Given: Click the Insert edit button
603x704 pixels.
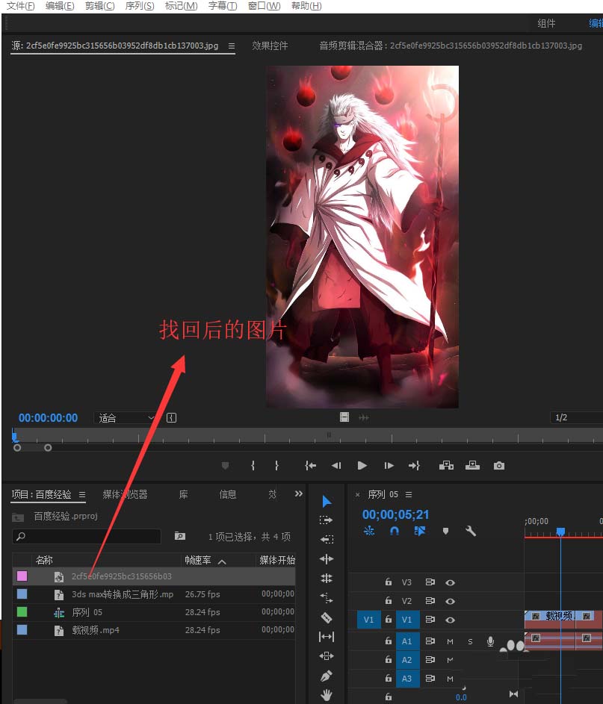Looking at the screenshot, I should click(446, 466).
